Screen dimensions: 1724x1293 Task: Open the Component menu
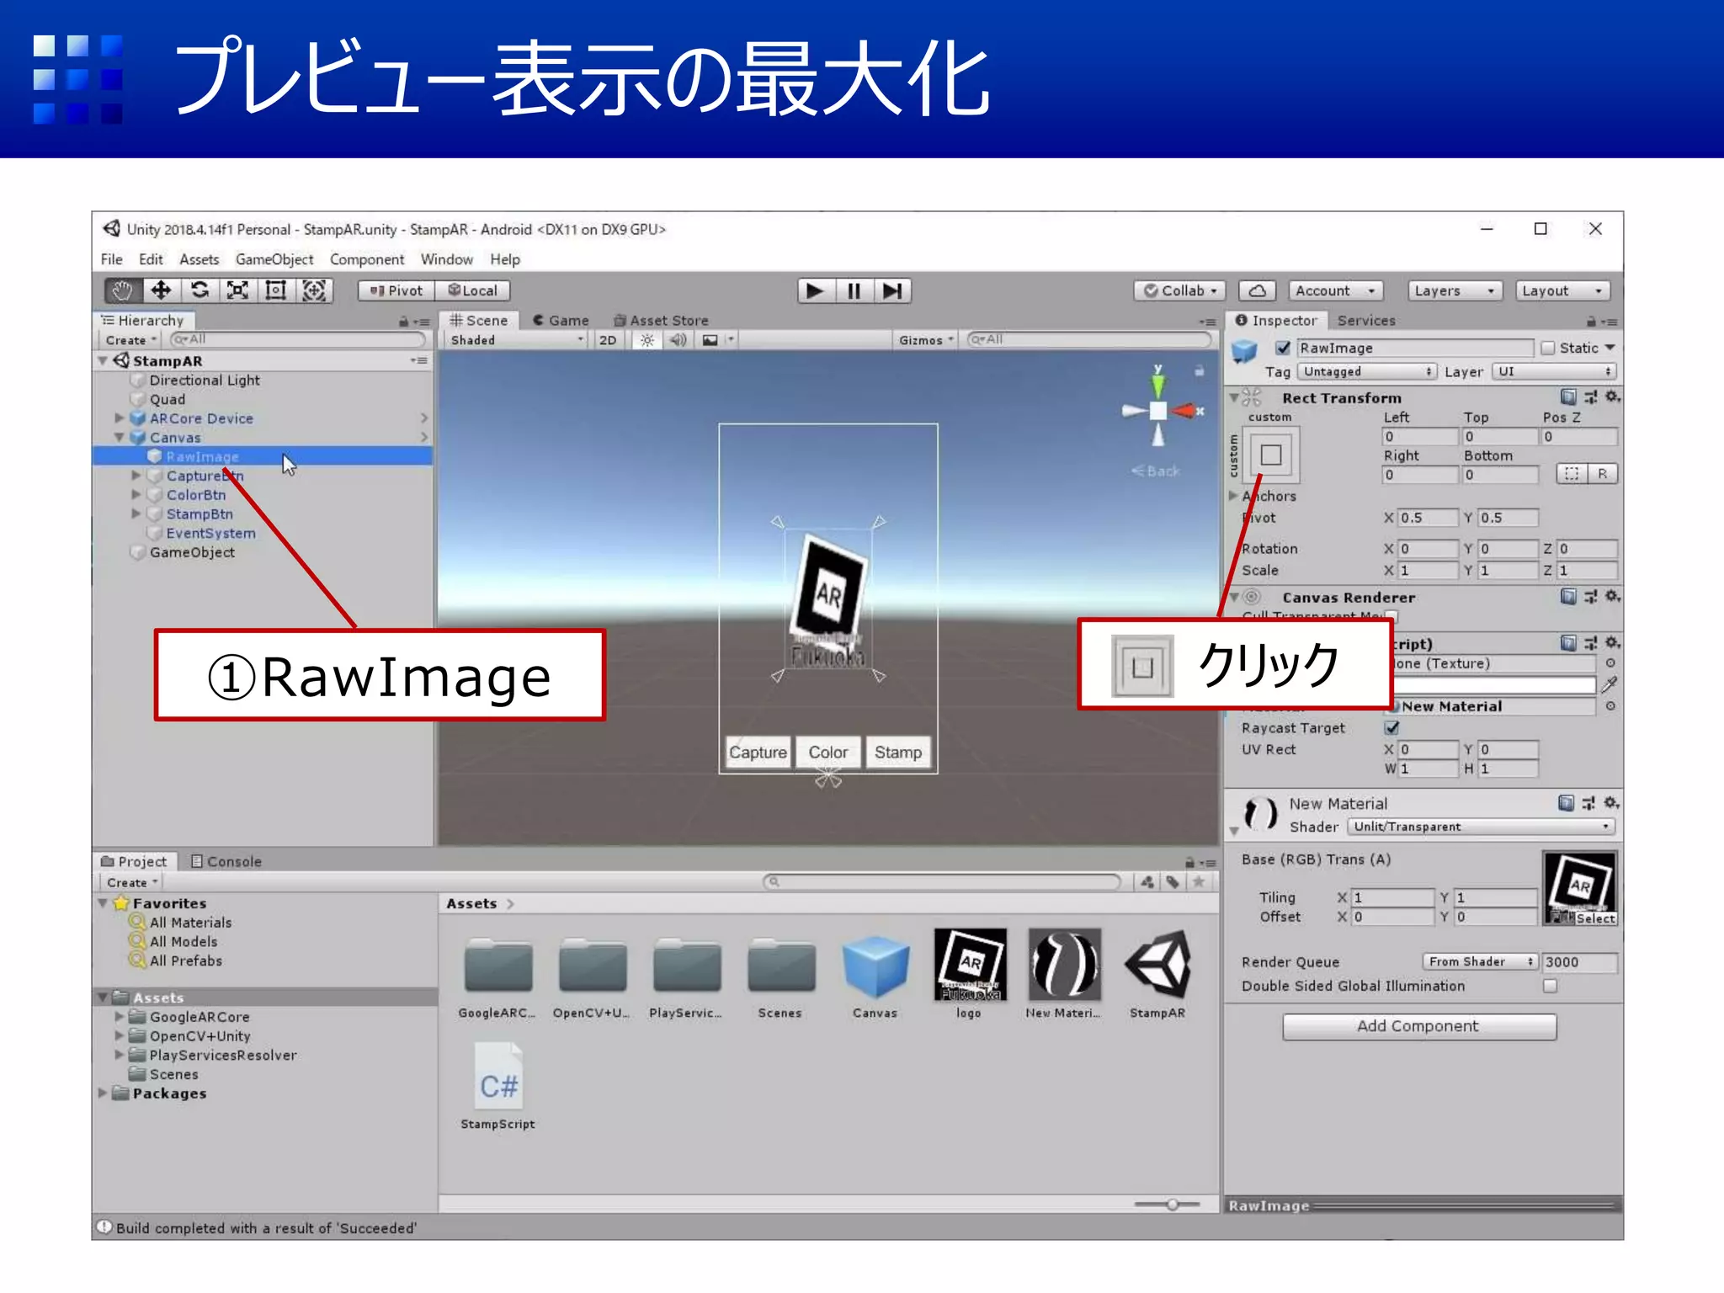click(x=367, y=259)
